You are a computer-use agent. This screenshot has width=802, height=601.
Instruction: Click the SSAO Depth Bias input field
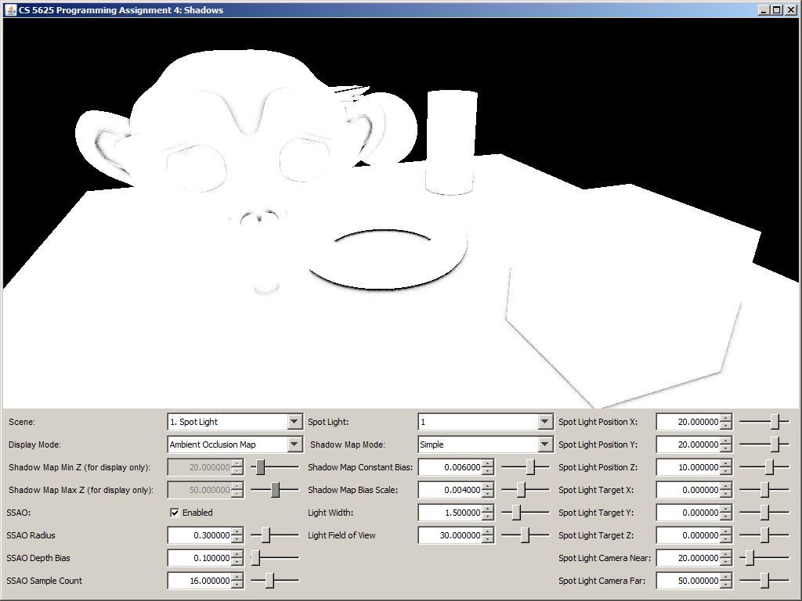click(200, 558)
